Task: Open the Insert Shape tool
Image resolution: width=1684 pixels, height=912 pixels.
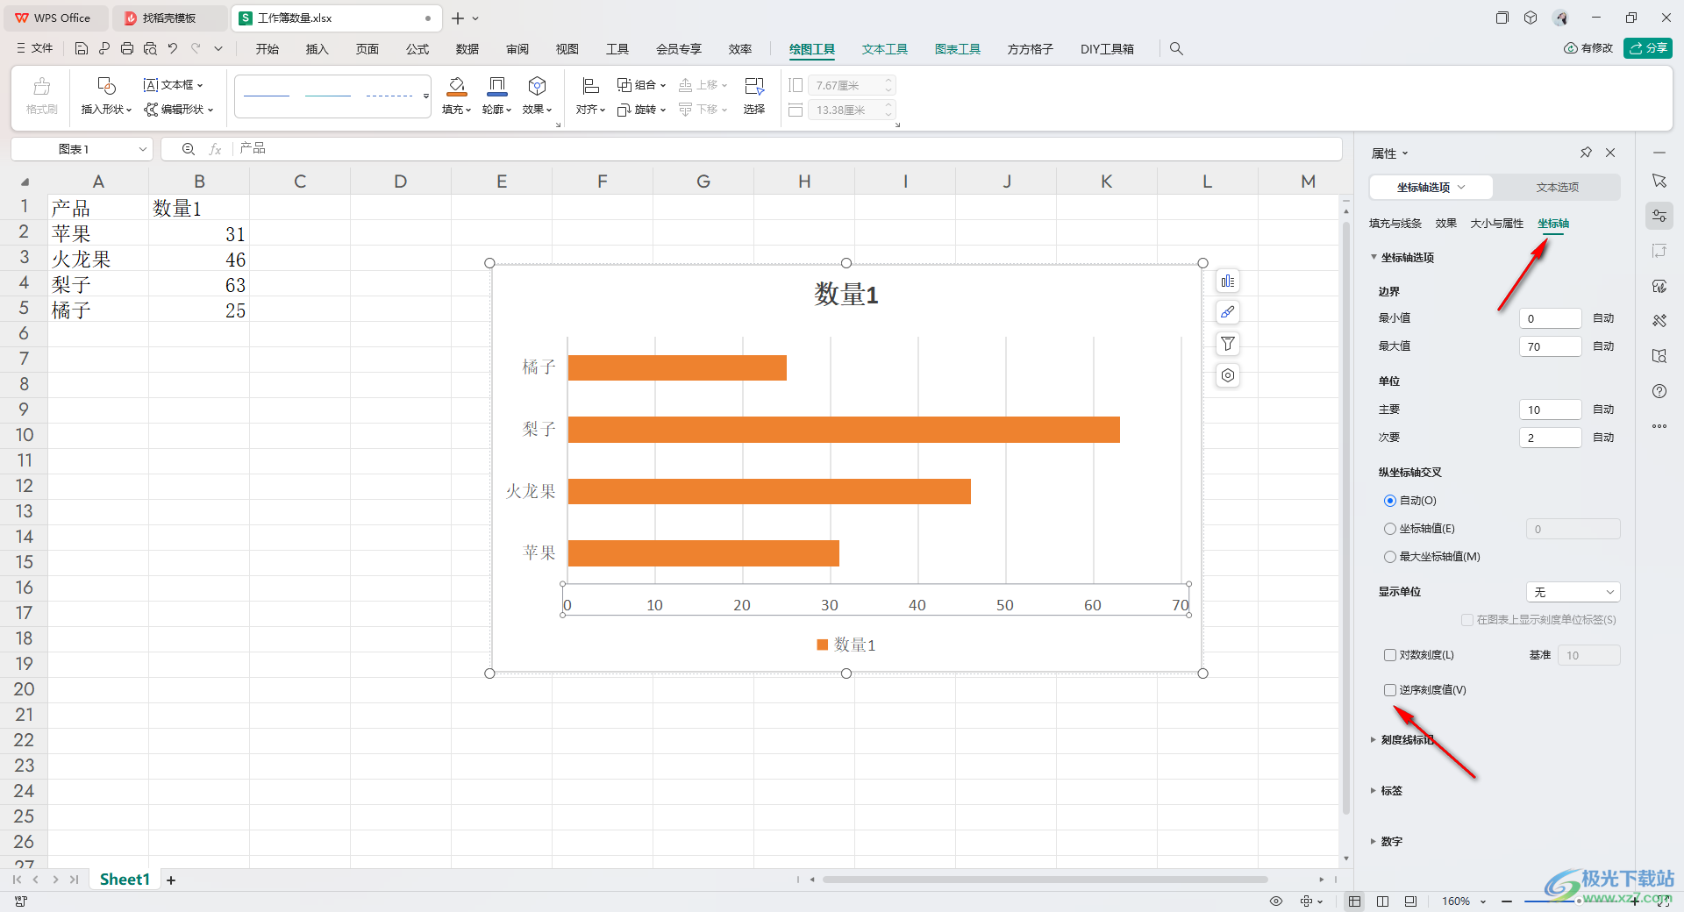Action: pyautogui.click(x=106, y=96)
